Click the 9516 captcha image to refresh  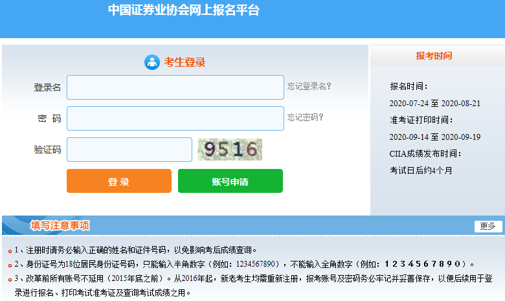click(x=230, y=150)
